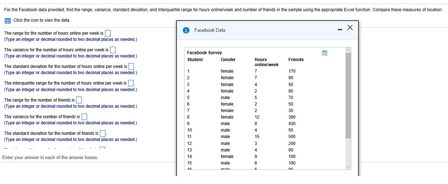The height and width of the screenshot is (184, 448).
Task: Click the friends standard deviation answer box
Action: click(x=103, y=133)
